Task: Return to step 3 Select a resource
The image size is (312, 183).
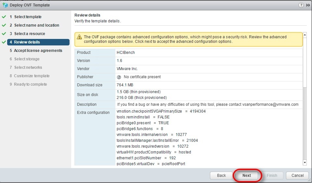Action: tap(29, 34)
